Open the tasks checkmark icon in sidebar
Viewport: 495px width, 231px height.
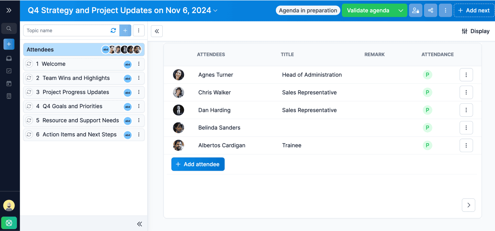(x=9, y=71)
